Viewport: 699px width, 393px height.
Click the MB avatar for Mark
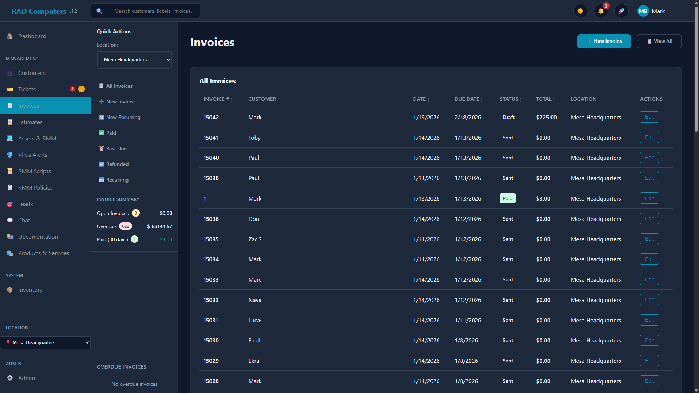(x=643, y=11)
